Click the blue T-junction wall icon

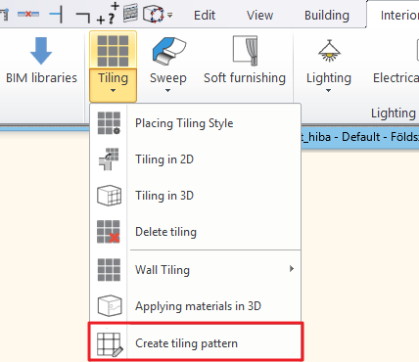pyautogui.click(x=56, y=15)
